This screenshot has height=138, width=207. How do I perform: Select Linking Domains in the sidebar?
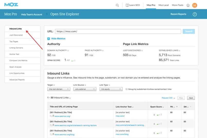click(16, 48)
